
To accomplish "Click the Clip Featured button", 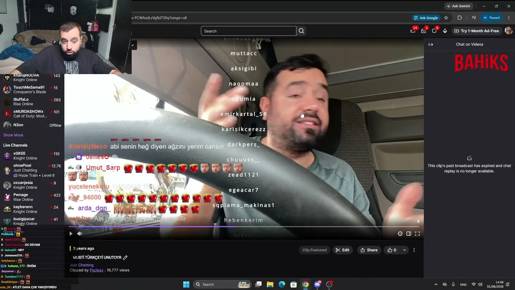I will coord(315,250).
